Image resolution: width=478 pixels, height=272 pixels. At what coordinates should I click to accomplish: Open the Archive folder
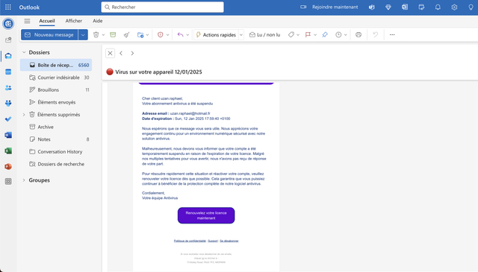[x=56, y=127]
